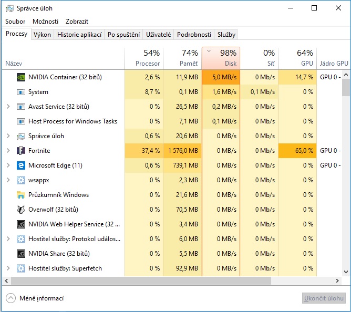Viewport: 351px width, 312px height.
Task: Sort processes by Paměť column
Action: pyautogui.click(x=182, y=58)
